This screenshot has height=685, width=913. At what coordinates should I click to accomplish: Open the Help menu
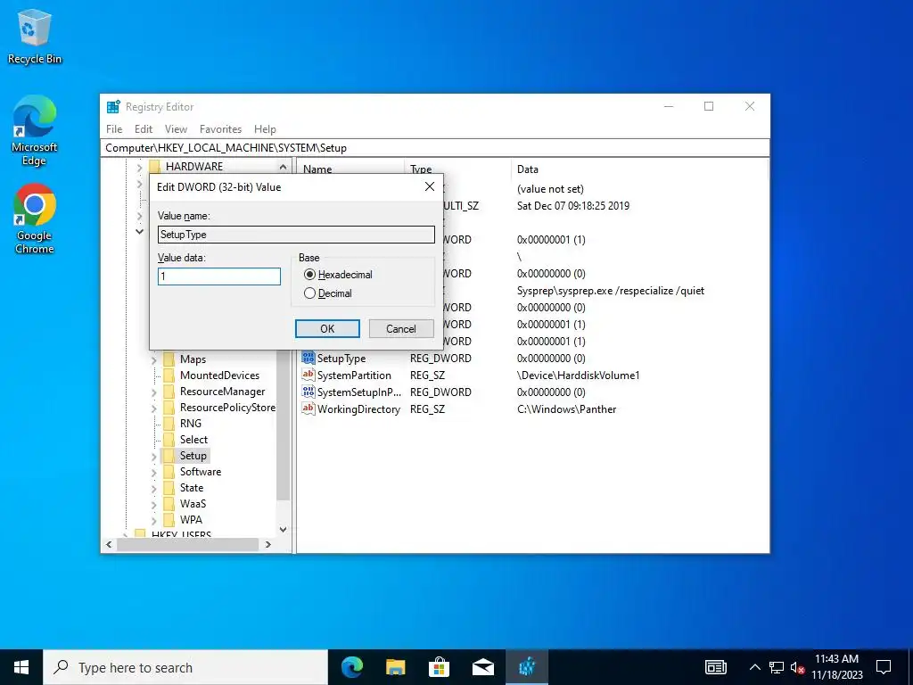(x=265, y=129)
